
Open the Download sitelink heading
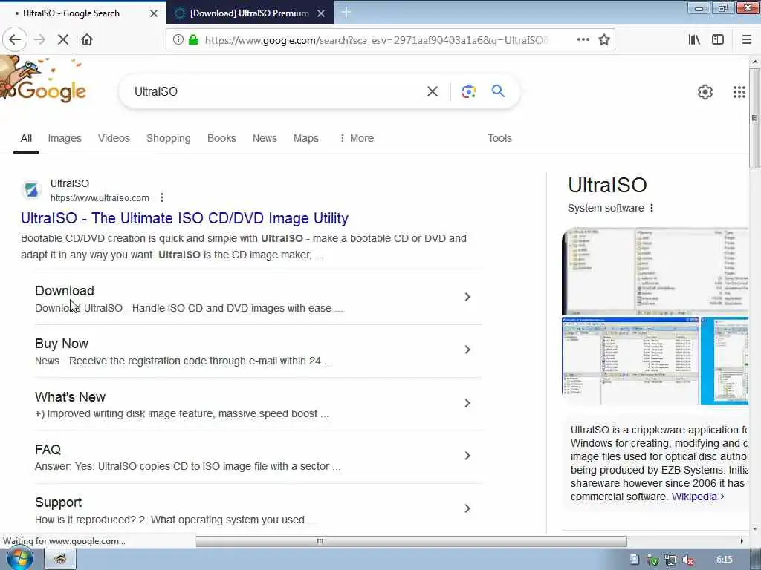(65, 291)
